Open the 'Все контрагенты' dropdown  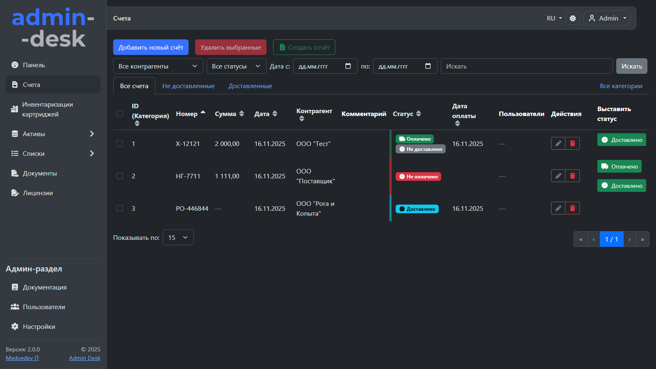tap(158, 66)
